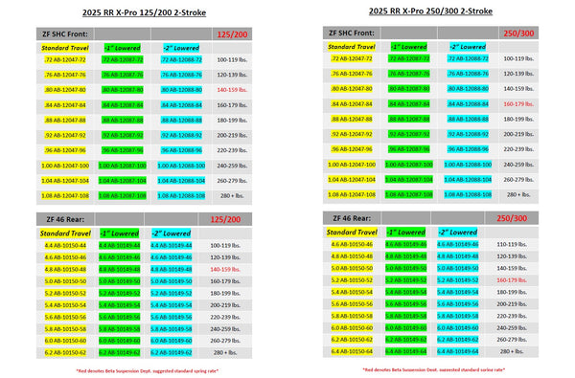
Task: Click red '250/300' label beside ZF 46 Rear
Action: (x=512, y=218)
